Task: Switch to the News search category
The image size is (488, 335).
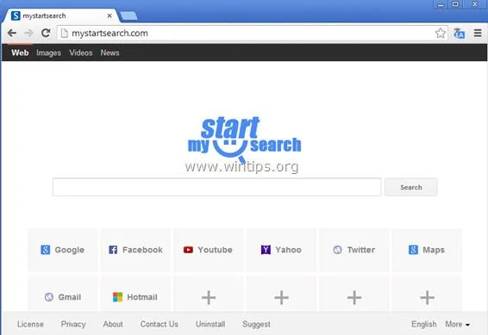Action: (x=109, y=53)
